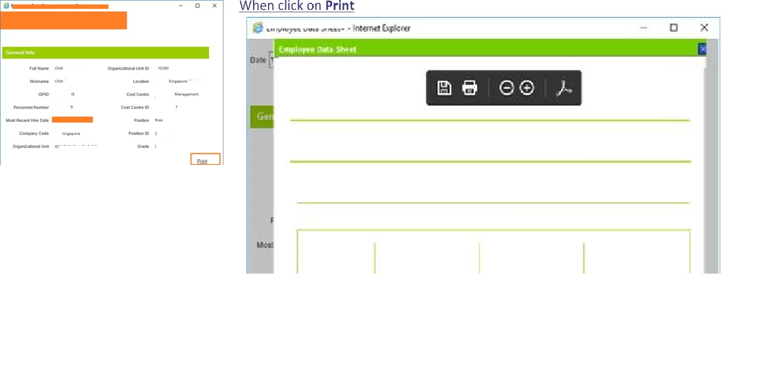Click the printer icon in the PDF toolbar
Image resolution: width=783 pixels, height=390 pixels.
tap(470, 87)
